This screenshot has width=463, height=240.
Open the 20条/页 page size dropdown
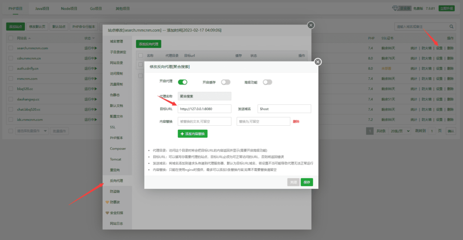[400, 131]
